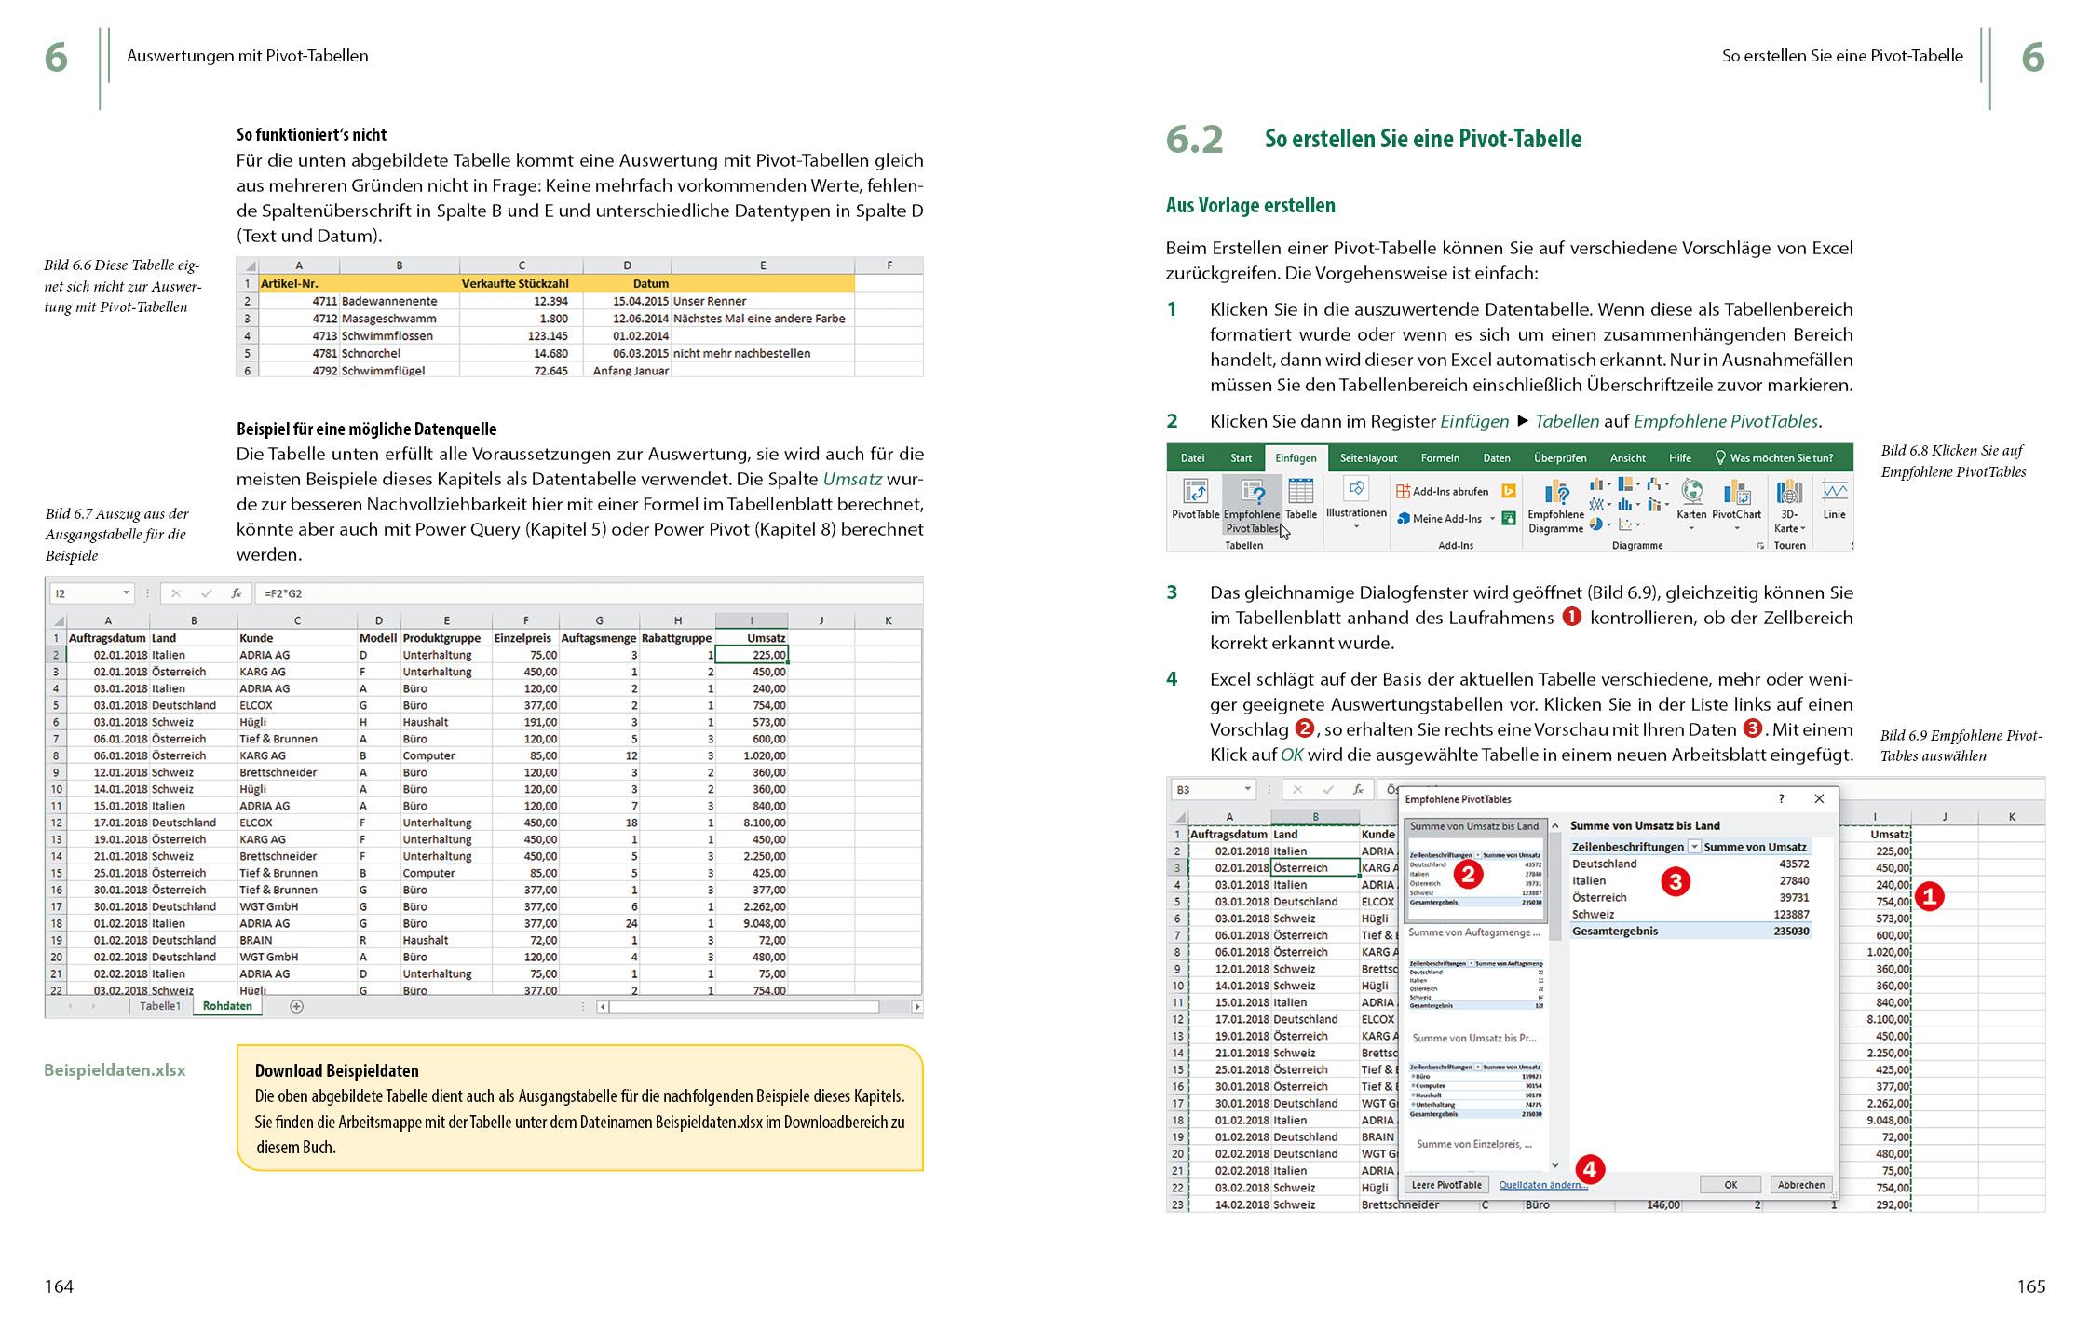Click the formula bar showing =F2*G2
2090x1320 pixels.
(x=590, y=593)
